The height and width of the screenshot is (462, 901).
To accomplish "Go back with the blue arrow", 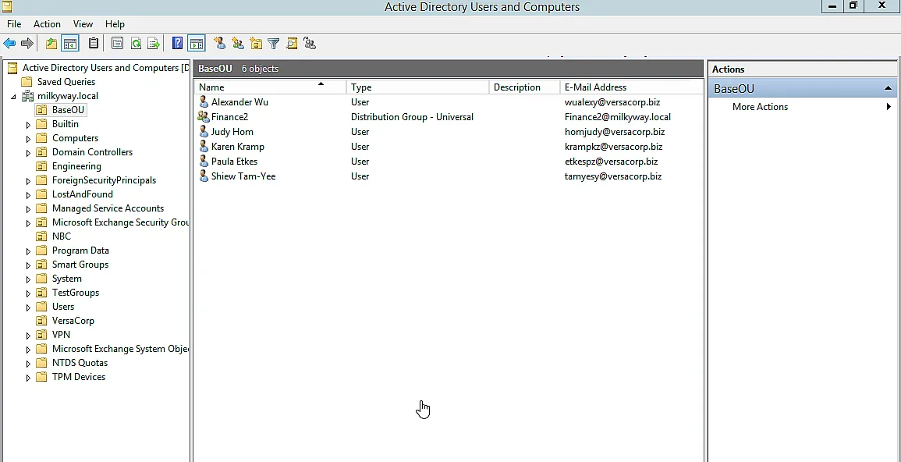I will pyautogui.click(x=9, y=44).
